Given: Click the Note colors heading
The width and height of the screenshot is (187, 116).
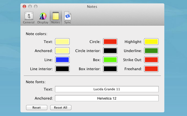Looking at the screenshot, I should click(x=37, y=34).
